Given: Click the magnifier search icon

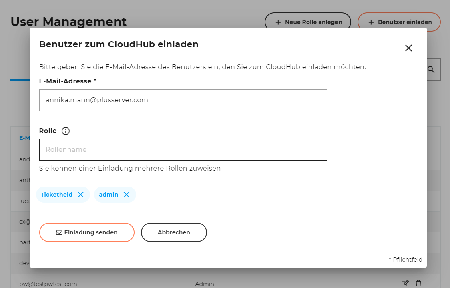Looking at the screenshot, I should pyautogui.click(x=431, y=69).
